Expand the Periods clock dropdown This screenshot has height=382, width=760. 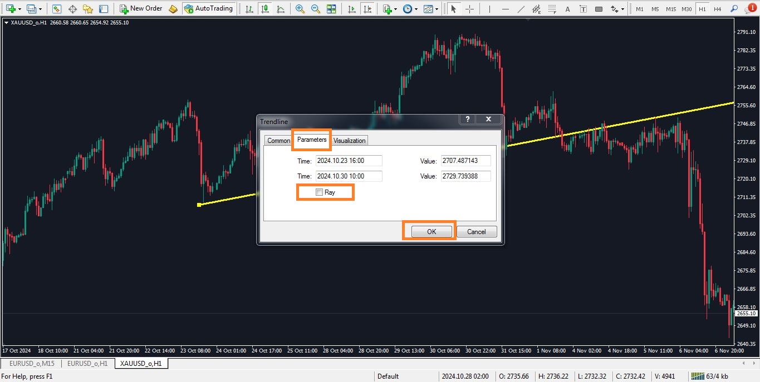(x=415, y=9)
